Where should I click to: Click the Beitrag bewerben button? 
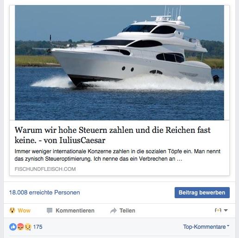click(x=202, y=193)
